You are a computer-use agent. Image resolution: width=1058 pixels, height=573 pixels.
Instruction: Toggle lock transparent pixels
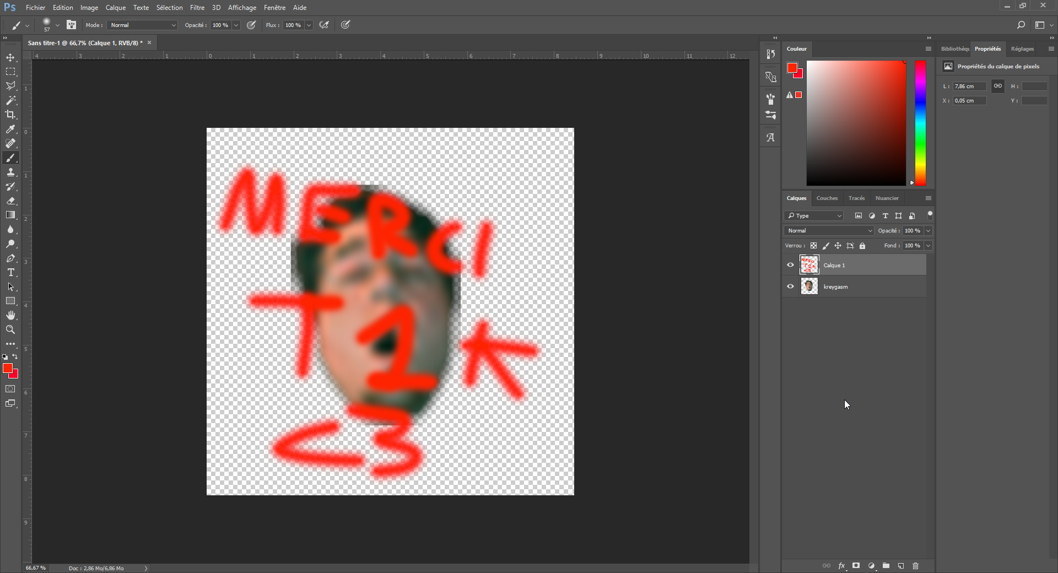[814, 246]
